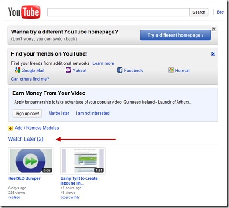This screenshot has height=208, width=229.
Task: Choose Maybe later
Action: click(x=59, y=113)
